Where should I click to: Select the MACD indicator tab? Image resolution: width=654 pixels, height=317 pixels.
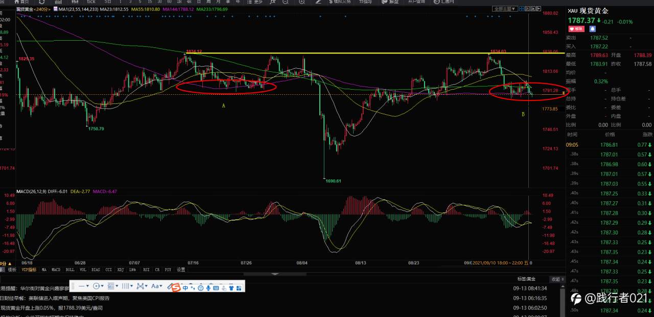click(x=56, y=270)
